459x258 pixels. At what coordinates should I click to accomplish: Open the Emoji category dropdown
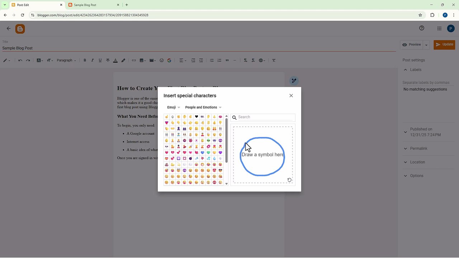pos(174,107)
